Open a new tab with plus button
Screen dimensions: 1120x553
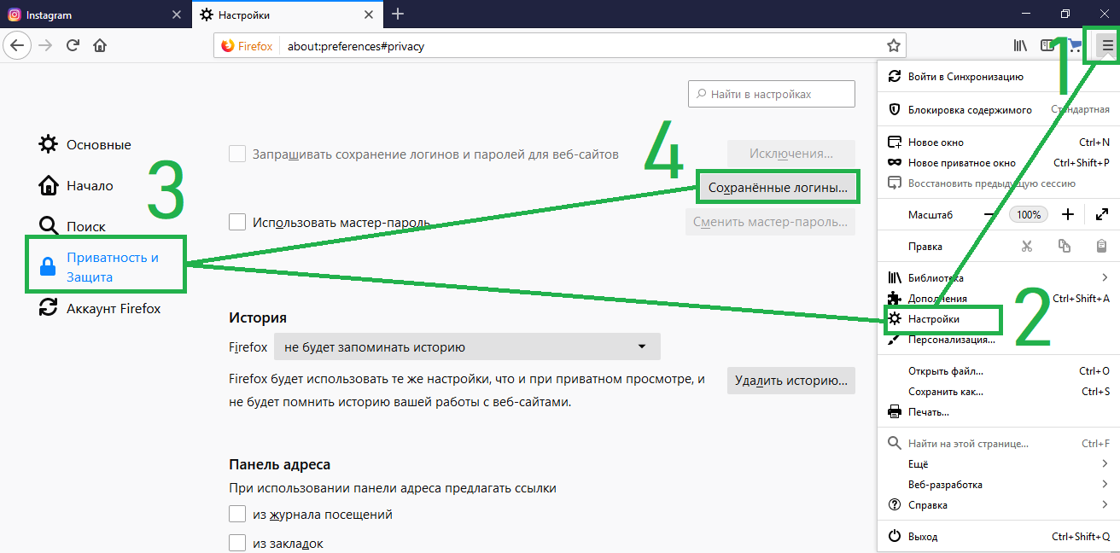click(x=398, y=15)
